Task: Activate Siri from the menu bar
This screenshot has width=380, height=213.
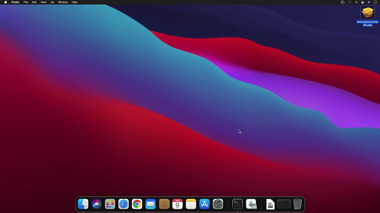Action: click(x=369, y=2)
